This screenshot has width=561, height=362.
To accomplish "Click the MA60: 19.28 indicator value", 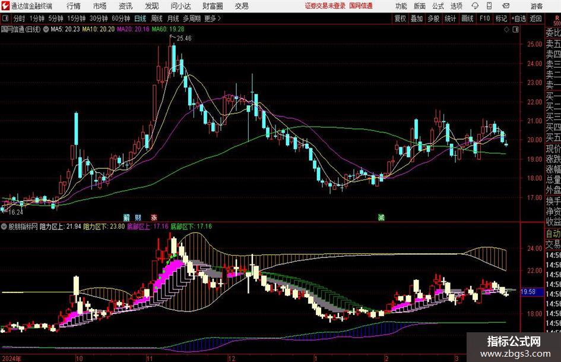I will pos(168,29).
